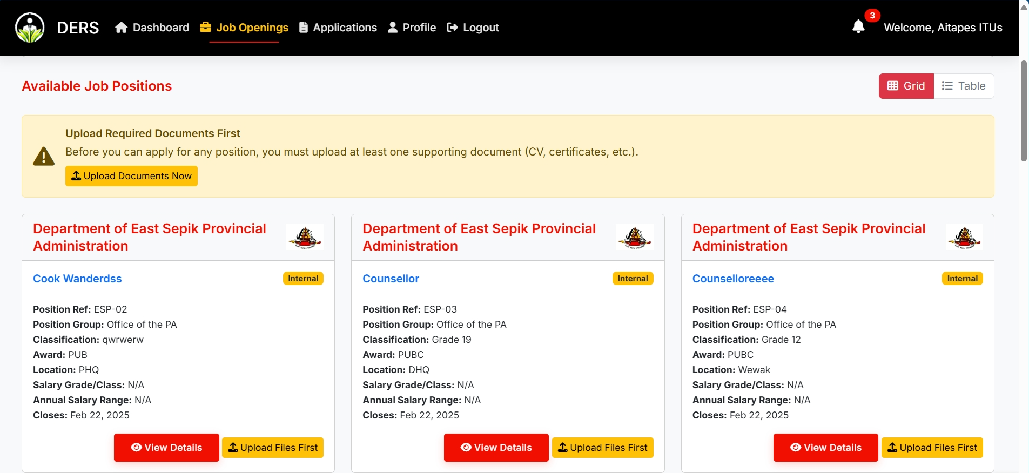Open Applications from the navbar

[x=338, y=28]
